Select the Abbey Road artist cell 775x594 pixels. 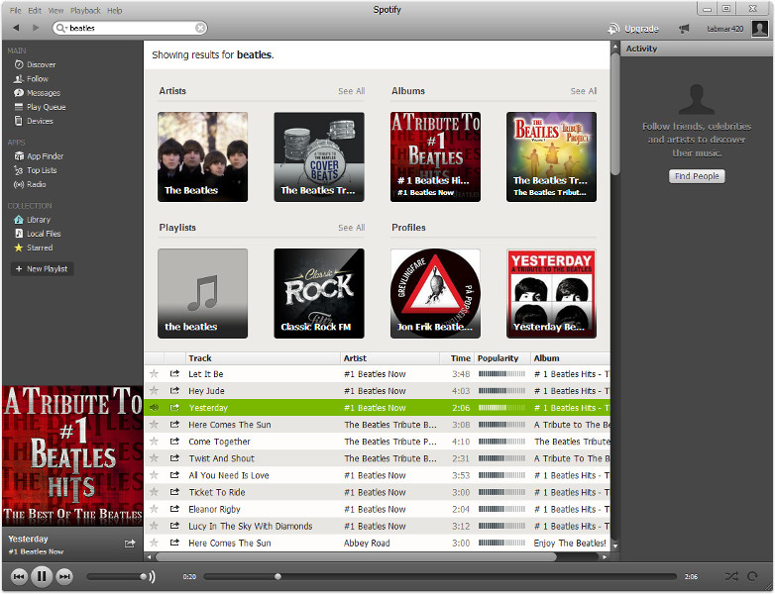367,544
